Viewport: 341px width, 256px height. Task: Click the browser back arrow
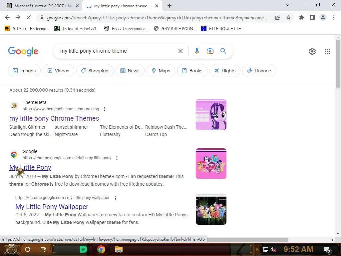click(7, 17)
